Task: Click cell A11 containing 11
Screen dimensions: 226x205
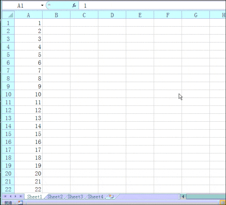Action: pos(28,102)
